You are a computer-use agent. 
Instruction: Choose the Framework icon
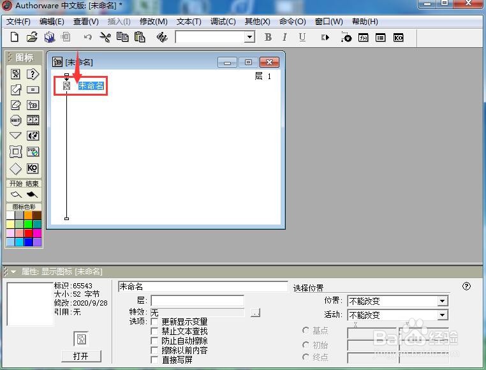point(15,152)
